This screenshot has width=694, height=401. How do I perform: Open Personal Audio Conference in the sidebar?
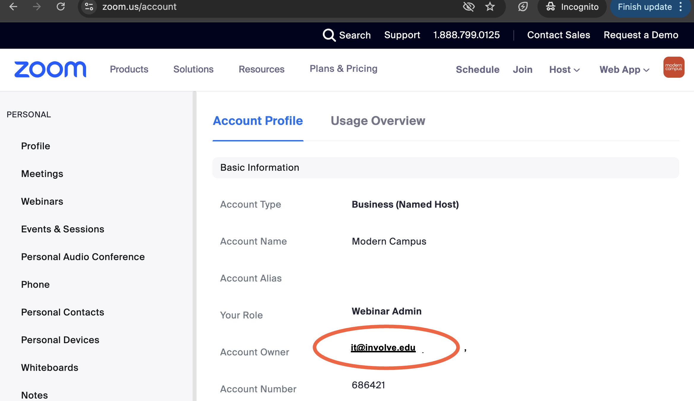(x=83, y=257)
